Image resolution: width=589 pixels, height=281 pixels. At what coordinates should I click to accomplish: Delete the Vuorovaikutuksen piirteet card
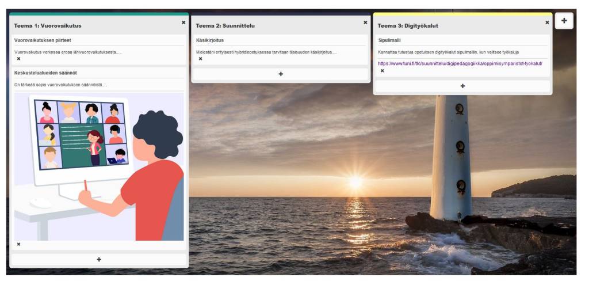click(18, 59)
